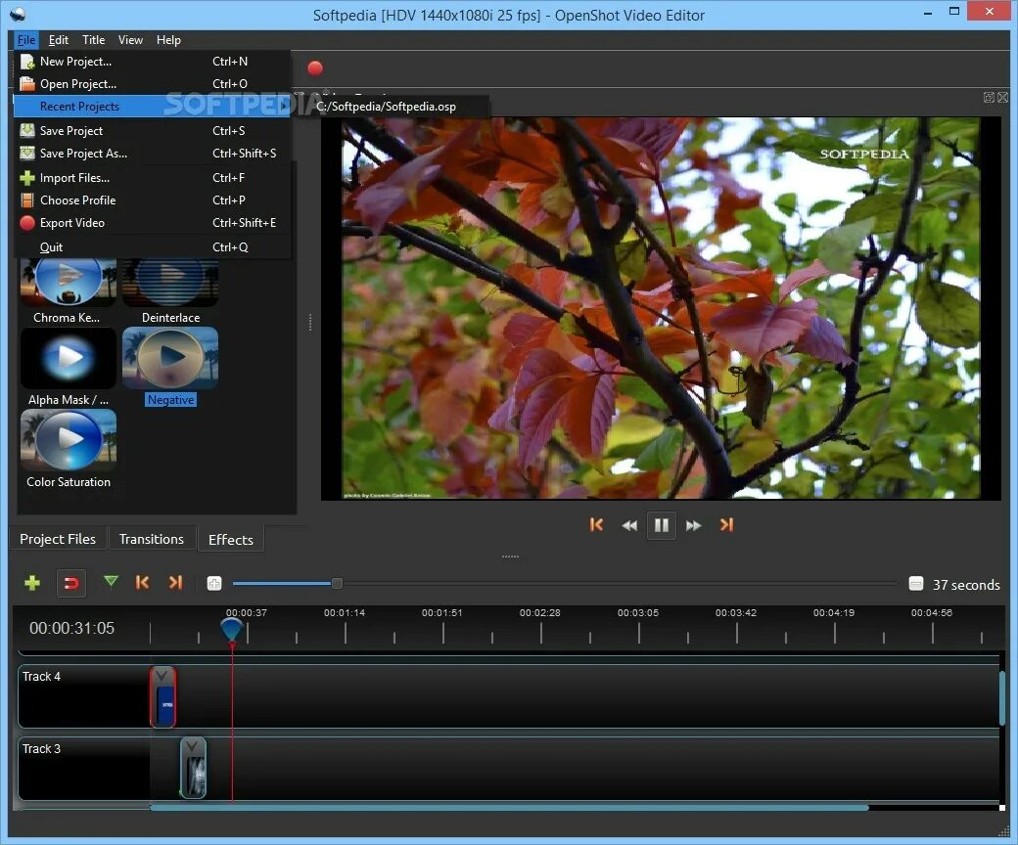1018x845 pixels.
Task: Click timeline ruler at 00:02:28
Action: point(540,613)
